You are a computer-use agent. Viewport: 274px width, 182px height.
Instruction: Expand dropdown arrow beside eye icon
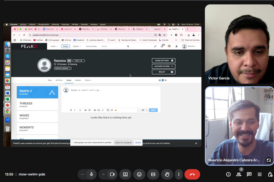(x=147, y=110)
